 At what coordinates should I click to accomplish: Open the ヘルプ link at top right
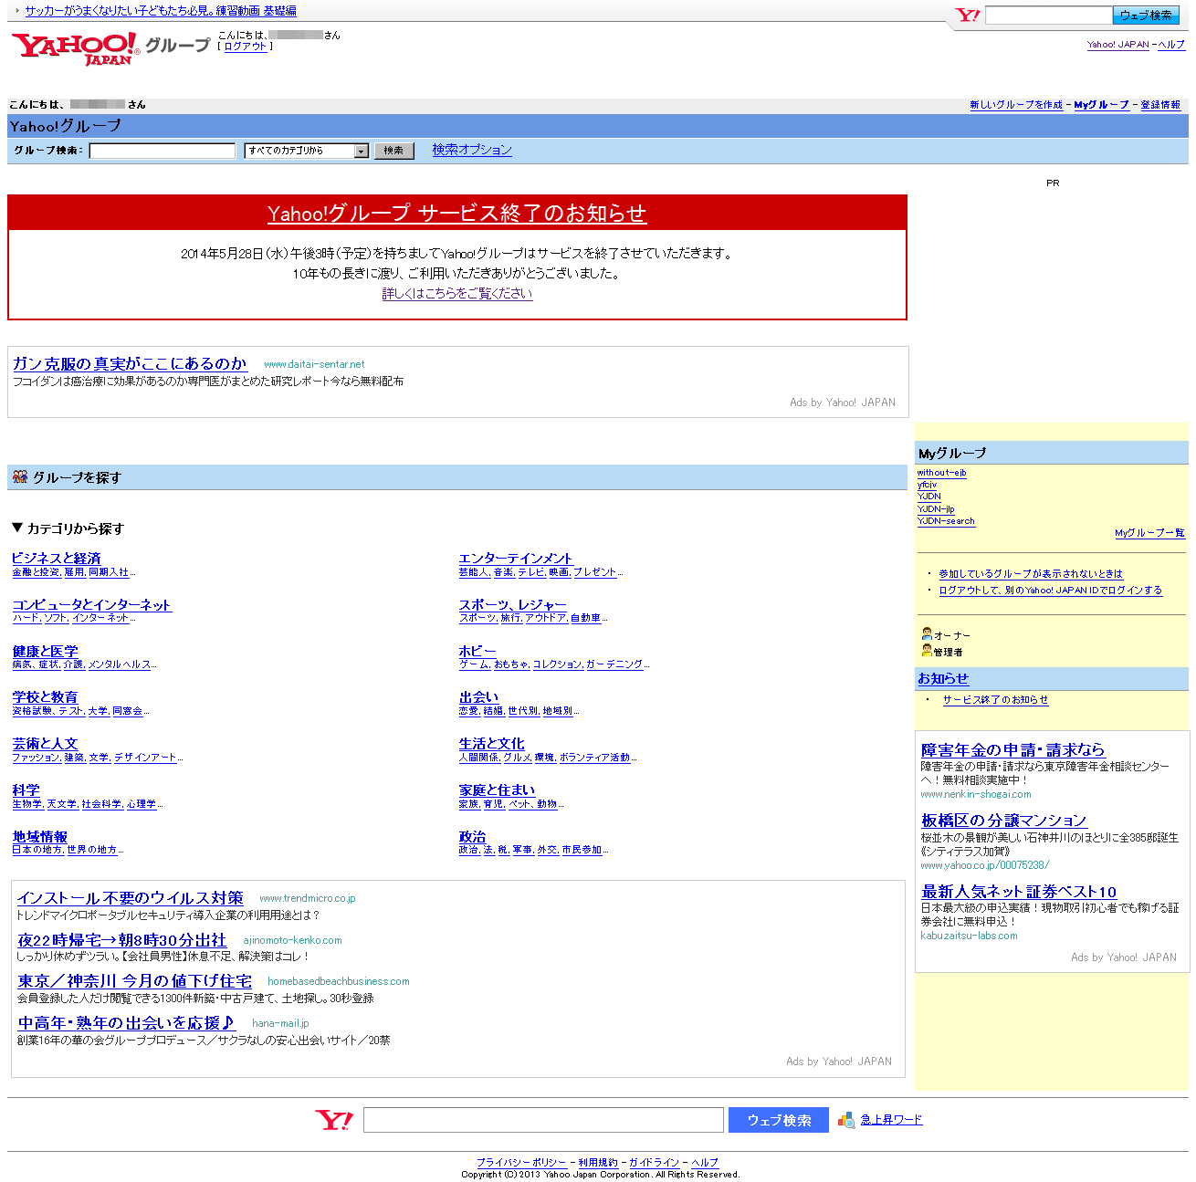point(1171,45)
